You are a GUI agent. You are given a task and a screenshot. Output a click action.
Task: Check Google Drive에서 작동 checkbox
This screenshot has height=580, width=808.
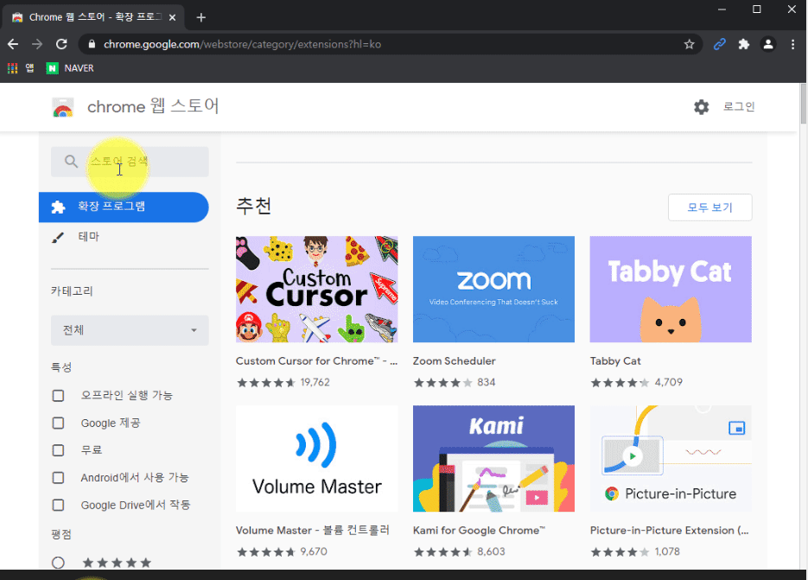click(x=58, y=505)
